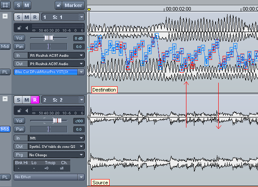
Task: Click the lock icon beside Marker
Action: pos(58,5)
